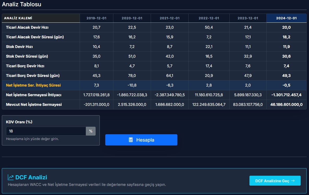
Task: Click the chart icon beside DCF Analizi
Action: point(11,178)
